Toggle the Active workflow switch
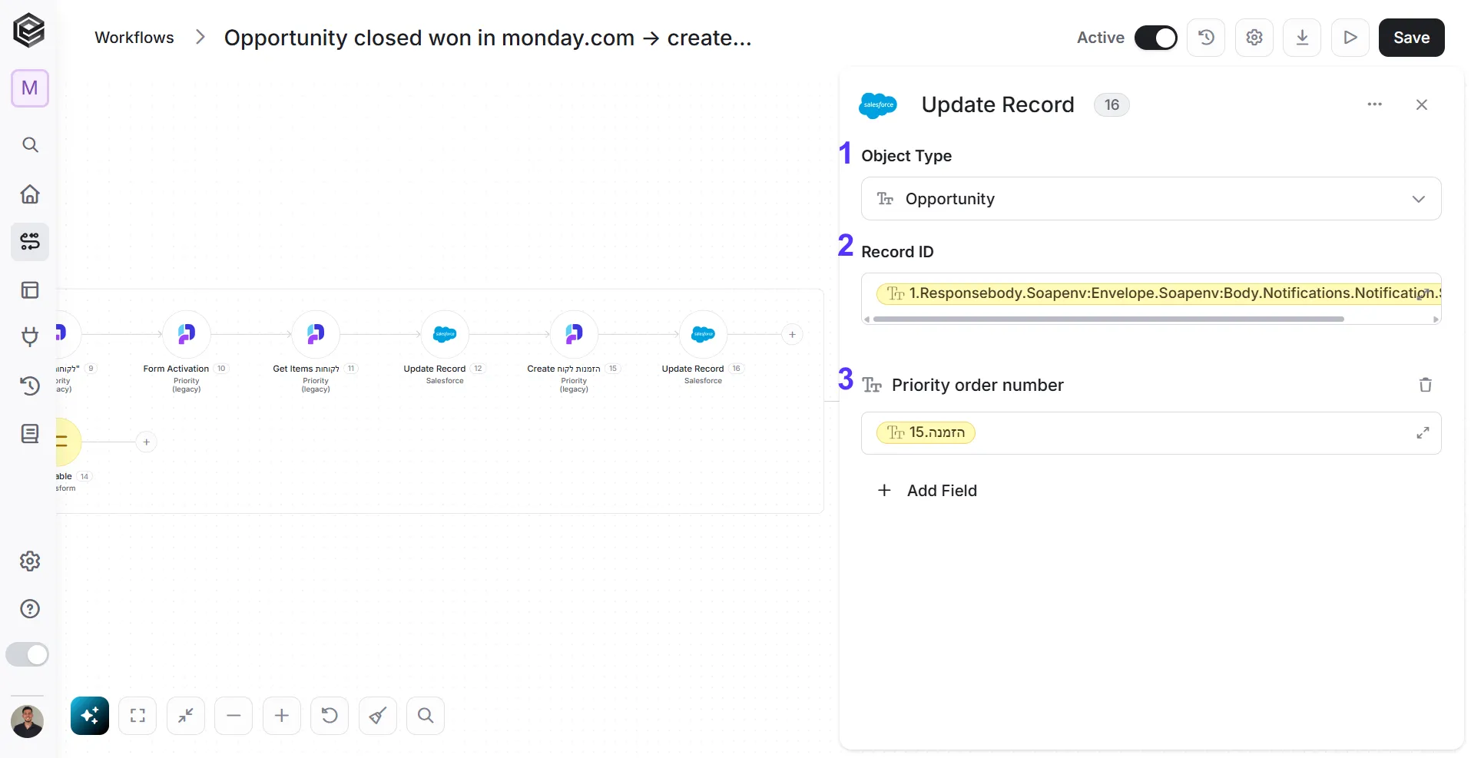1471x758 pixels. 1156,38
